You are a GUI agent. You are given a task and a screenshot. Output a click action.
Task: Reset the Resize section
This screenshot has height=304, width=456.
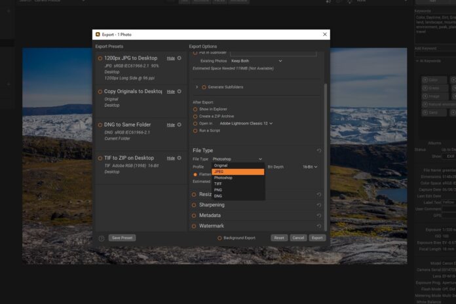pyautogui.click(x=319, y=195)
